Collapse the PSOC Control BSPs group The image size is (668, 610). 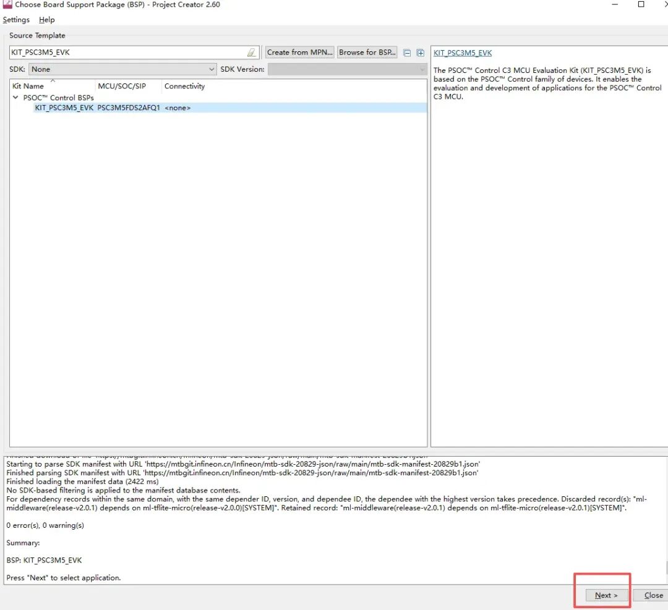coord(15,98)
